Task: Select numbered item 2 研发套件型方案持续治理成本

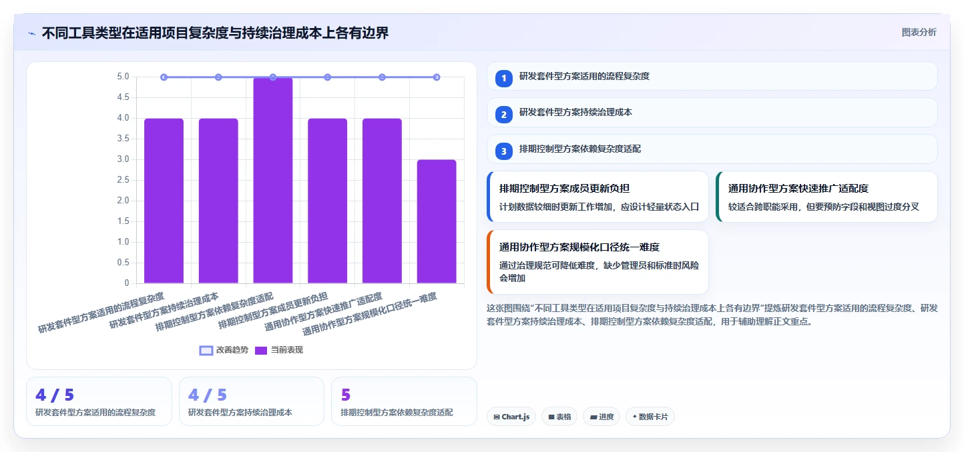Action: [x=712, y=113]
